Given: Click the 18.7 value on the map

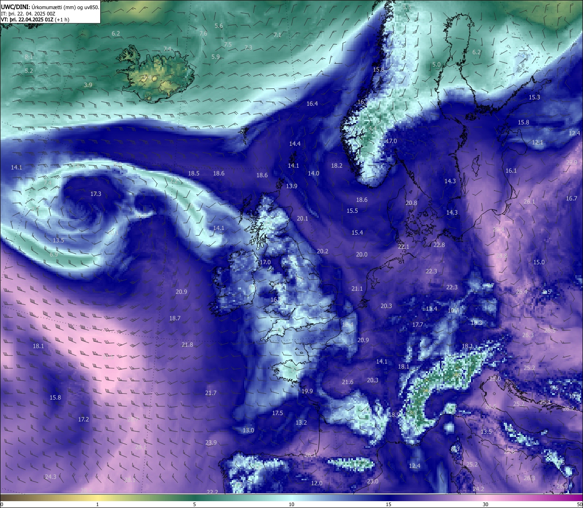Looking at the screenshot, I should point(175,318).
